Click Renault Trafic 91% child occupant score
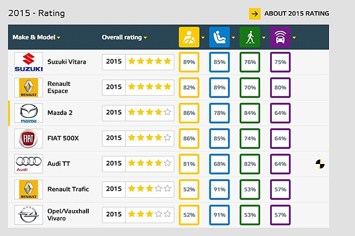355x236 pixels. (x=220, y=189)
